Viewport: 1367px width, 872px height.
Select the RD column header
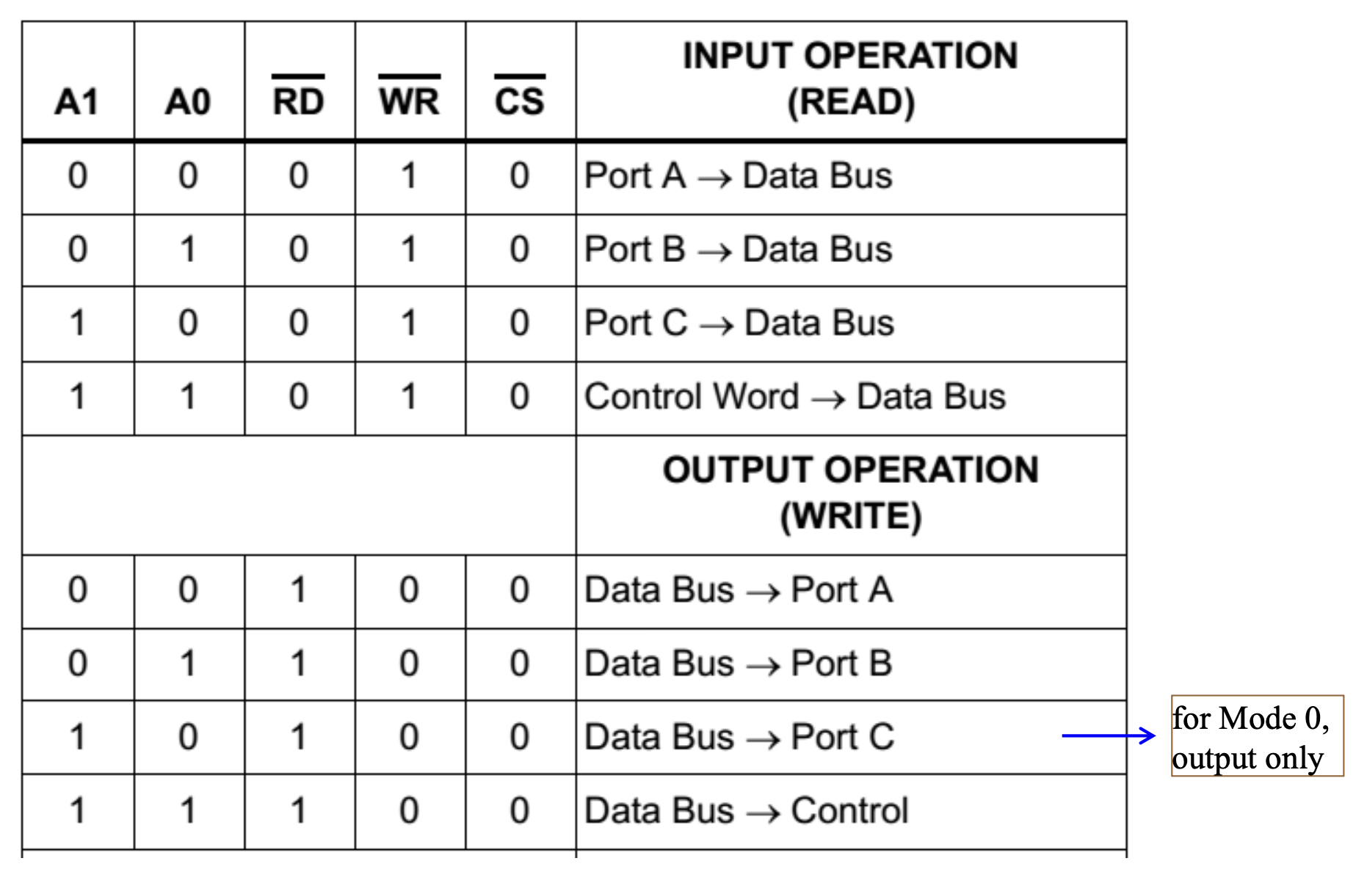click(298, 100)
